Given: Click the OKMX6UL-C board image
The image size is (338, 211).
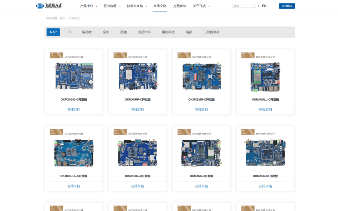Looking at the screenshot, I should click(137, 153).
